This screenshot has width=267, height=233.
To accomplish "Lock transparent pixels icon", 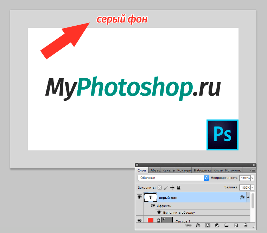I will tap(159, 188).
